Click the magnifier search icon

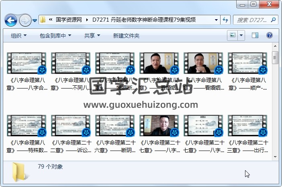click(x=274, y=20)
